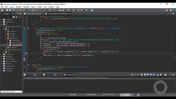The image size is (176, 99).
Task: Click garbage collector trash icon in status bar
Action: (138, 95)
